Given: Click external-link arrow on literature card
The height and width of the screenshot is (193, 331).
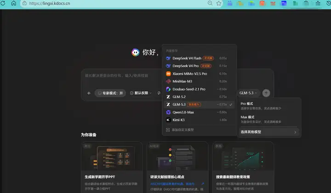Looking at the screenshot, I should coord(203,184).
